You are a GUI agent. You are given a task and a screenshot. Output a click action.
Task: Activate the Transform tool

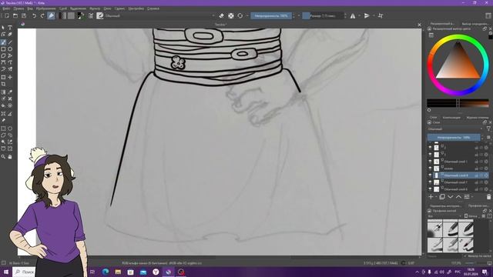(x=3, y=77)
